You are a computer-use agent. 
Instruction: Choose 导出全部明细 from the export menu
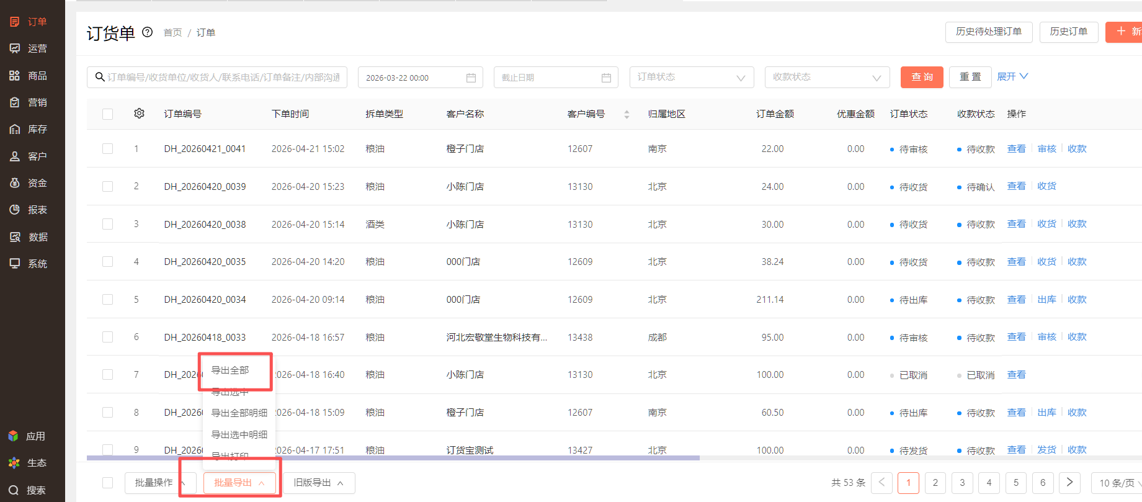pyautogui.click(x=239, y=413)
